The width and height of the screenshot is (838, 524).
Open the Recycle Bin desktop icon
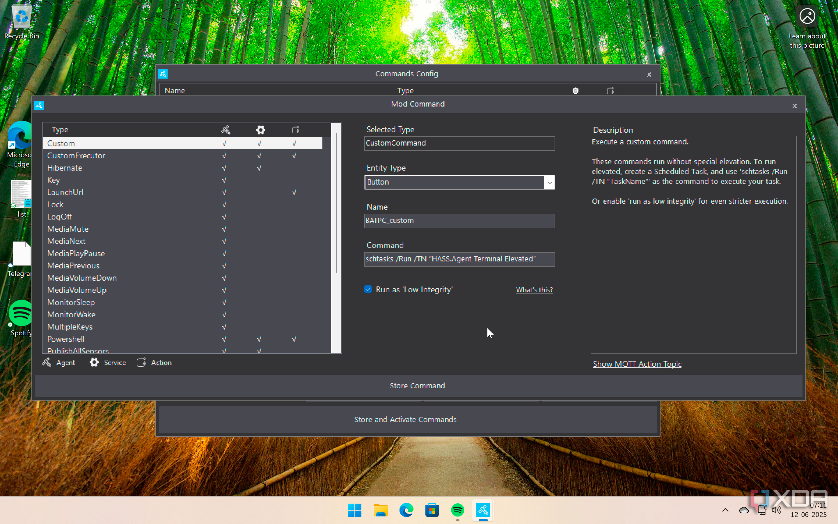(x=22, y=22)
